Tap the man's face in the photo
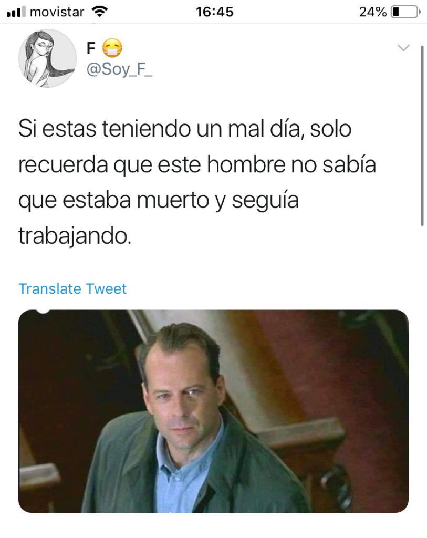Viewport: 427px width, 538px height. coord(183,395)
